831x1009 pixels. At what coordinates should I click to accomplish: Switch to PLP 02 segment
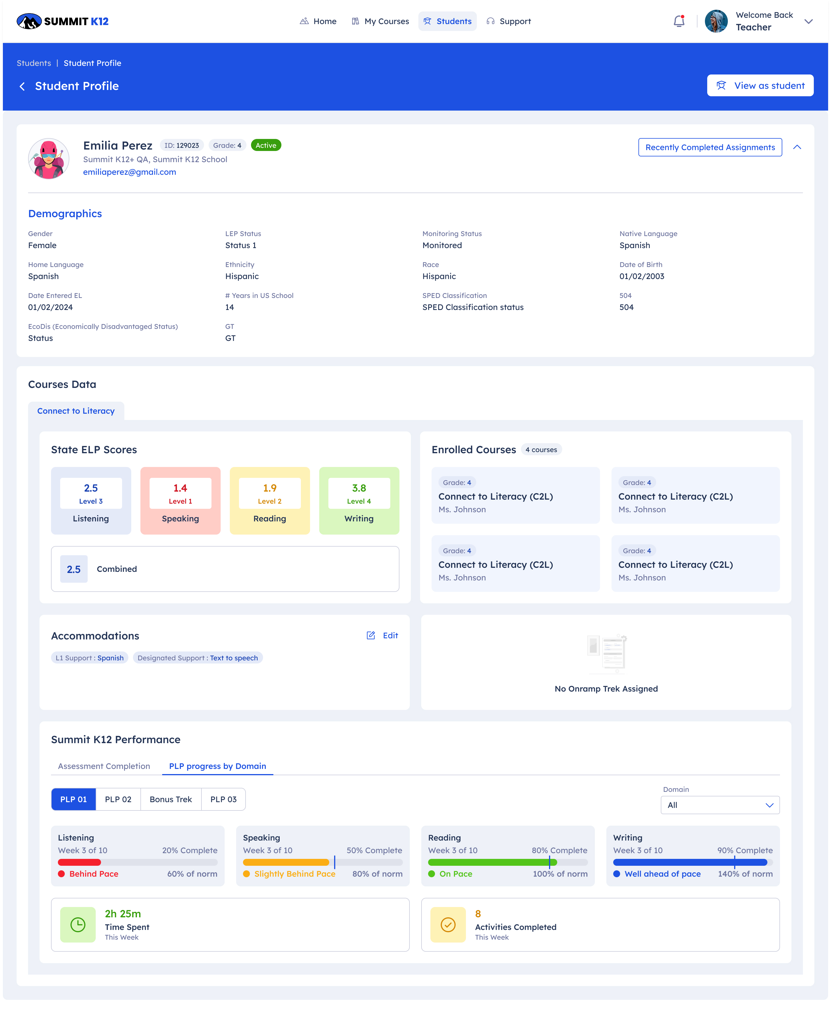coord(118,799)
